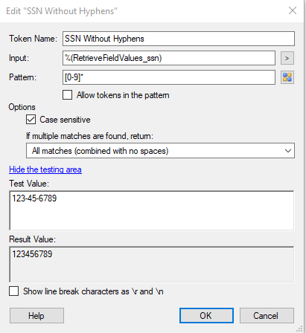The width and height of the screenshot is (306, 333).
Task: Click the resize grip in dialog corner
Action: coord(299,329)
